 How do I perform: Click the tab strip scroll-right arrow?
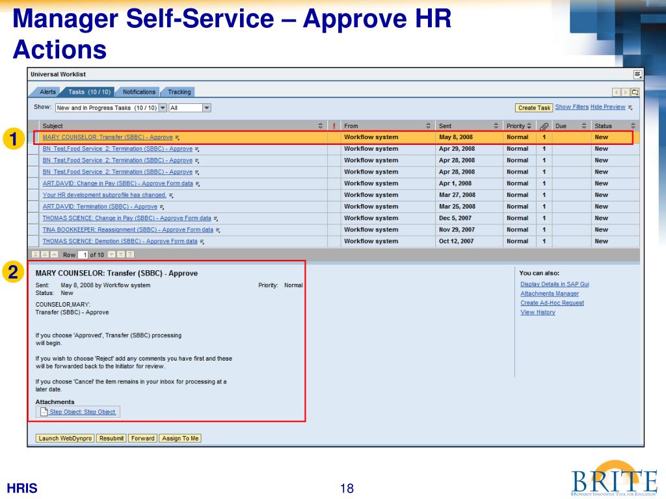coord(626,92)
